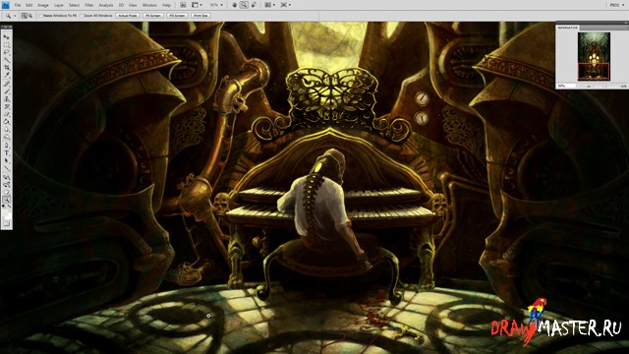Viewport: 629px width, 354px height.
Task: Select the Zoom tool in toolbox
Action: click(7, 200)
